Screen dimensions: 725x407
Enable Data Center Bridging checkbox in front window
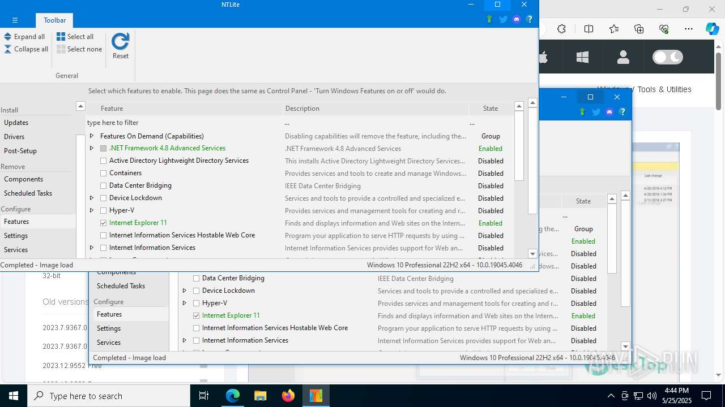[x=103, y=186]
